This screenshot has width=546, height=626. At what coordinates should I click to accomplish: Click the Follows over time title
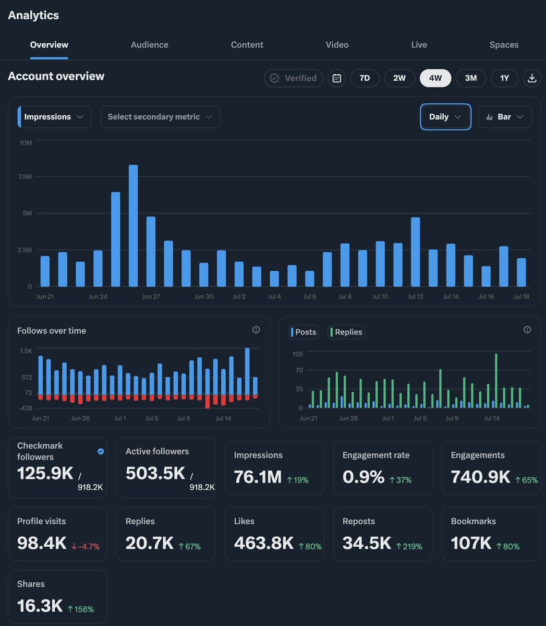52,331
